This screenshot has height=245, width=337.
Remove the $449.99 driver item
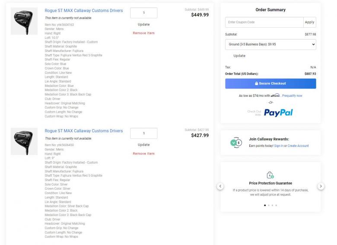(143, 33)
